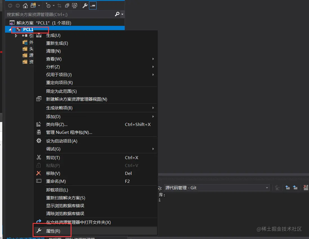
Task: Click the navigate forward arrow icon
Action: point(18,6)
